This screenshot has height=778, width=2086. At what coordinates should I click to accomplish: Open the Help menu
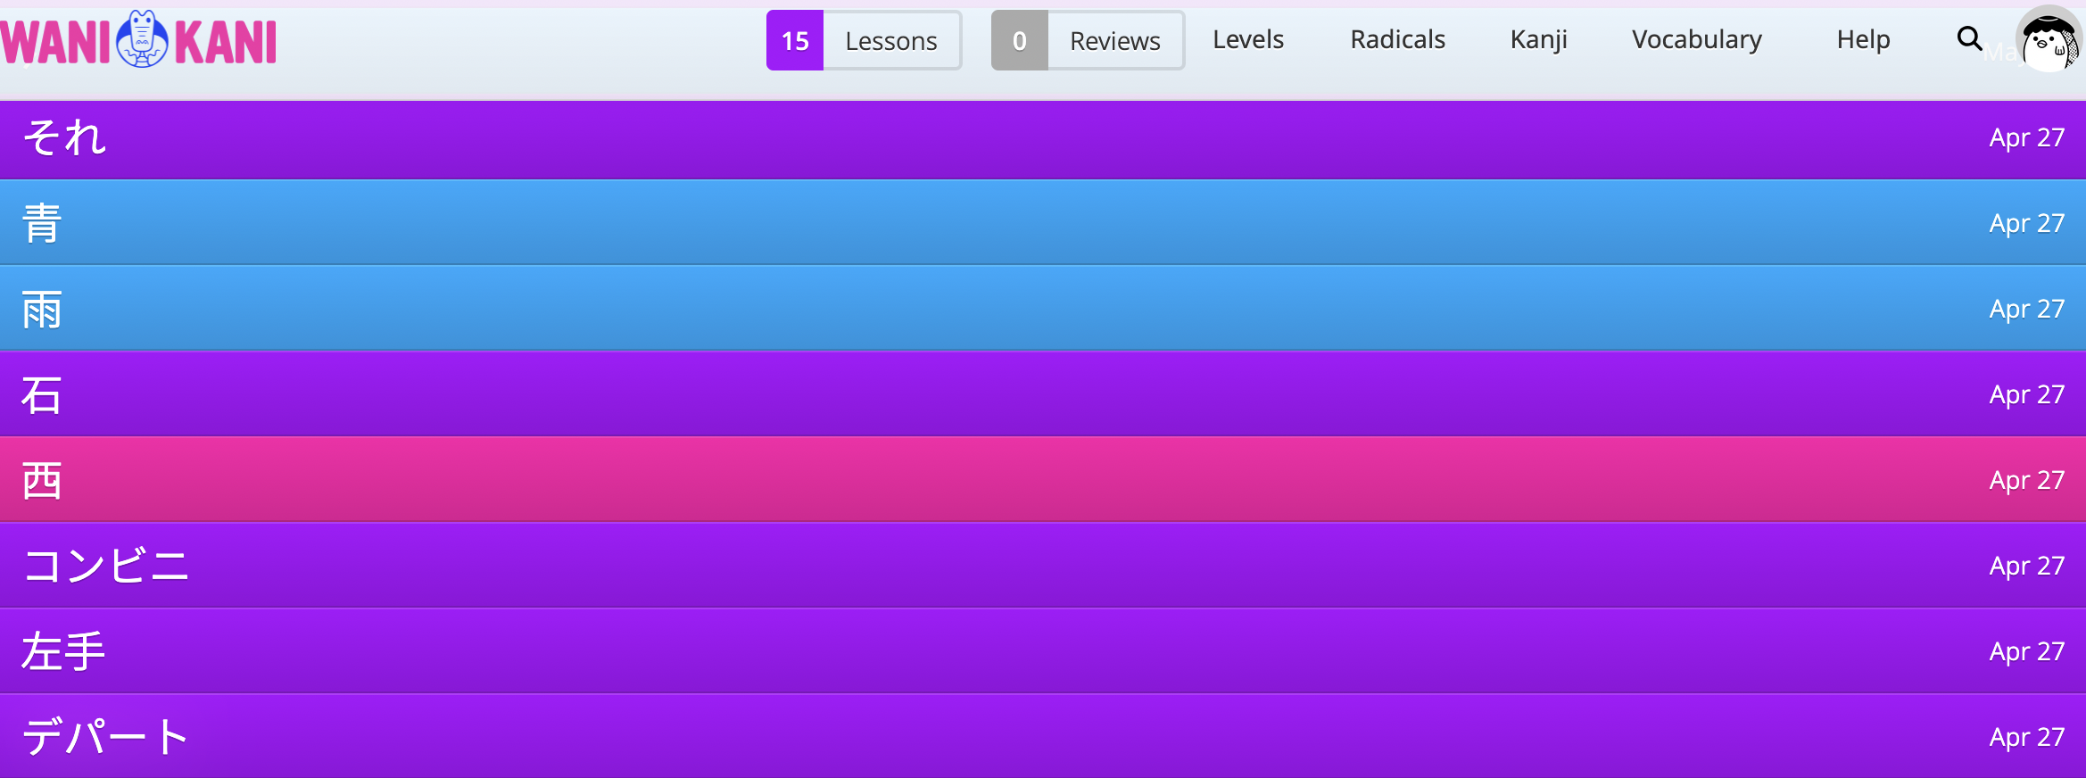point(1863,40)
